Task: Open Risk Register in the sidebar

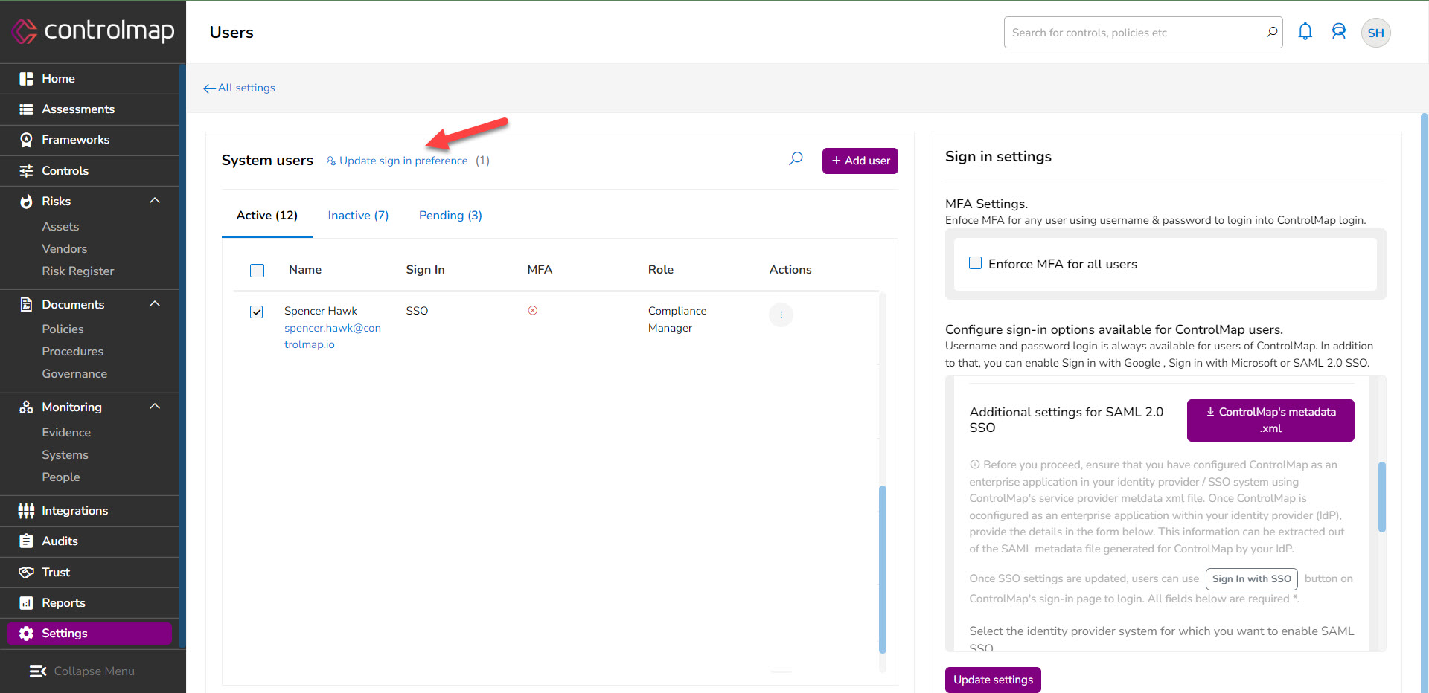Action: pyautogui.click(x=78, y=271)
